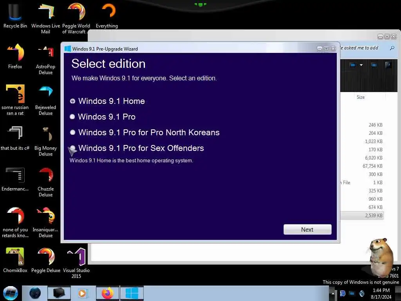Select the file row sized 1 KB

[362, 183]
